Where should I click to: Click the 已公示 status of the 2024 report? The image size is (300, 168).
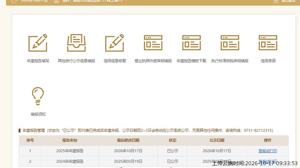pyautogui.click(x=173, y=161)
